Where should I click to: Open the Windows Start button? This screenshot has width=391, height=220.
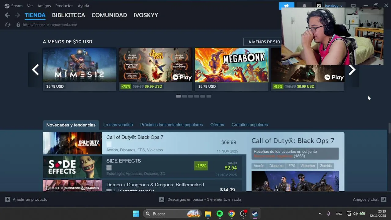click(x=136, y=214)
